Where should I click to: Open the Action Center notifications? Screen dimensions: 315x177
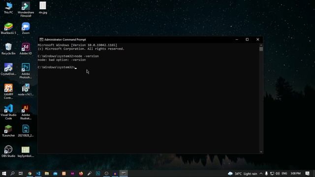pyautogui.click(x=307, y=174)
